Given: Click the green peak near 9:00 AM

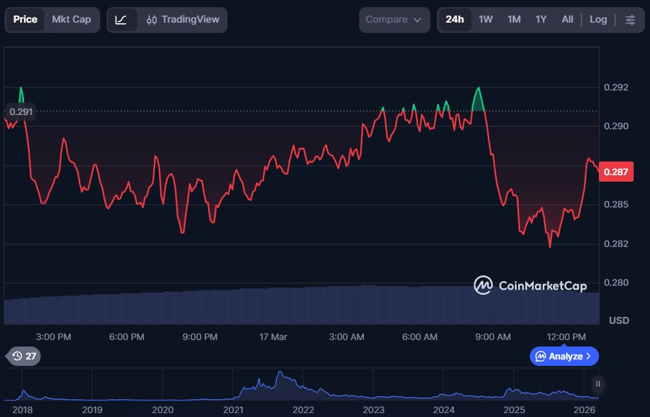Looking at the screenshot, I should [478, 89].
